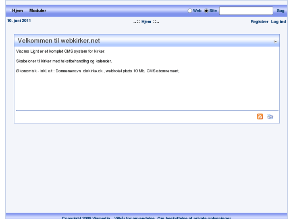
Task: Open the Moduler menu item
Action: pos(37,10)
